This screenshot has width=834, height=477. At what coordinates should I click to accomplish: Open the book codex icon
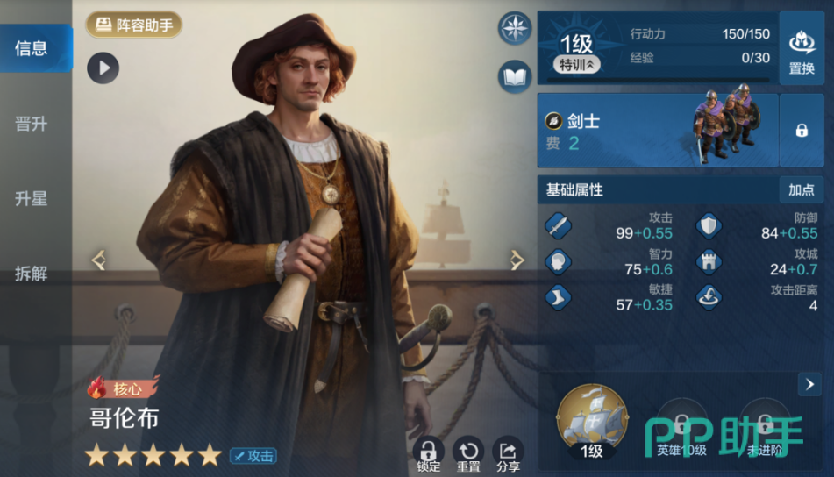pos(514,77)
